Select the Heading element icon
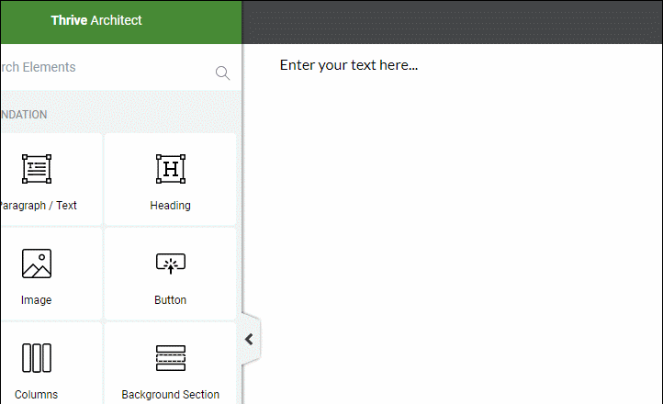Viewport: 663px width, 404px height. [170, 169]
